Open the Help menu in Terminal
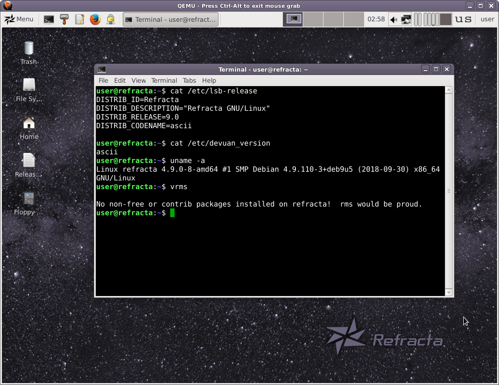Image resolution: width=499 pixels, height=385 pixels. coord(209,81)
